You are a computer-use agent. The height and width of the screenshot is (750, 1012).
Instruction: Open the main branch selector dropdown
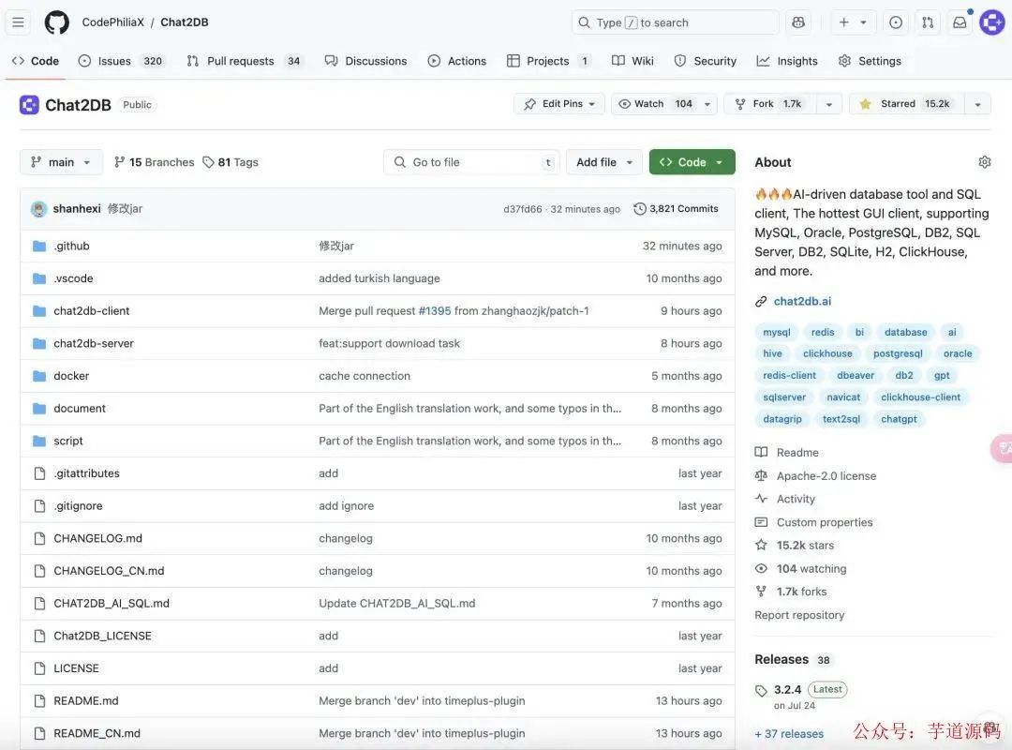61,162
